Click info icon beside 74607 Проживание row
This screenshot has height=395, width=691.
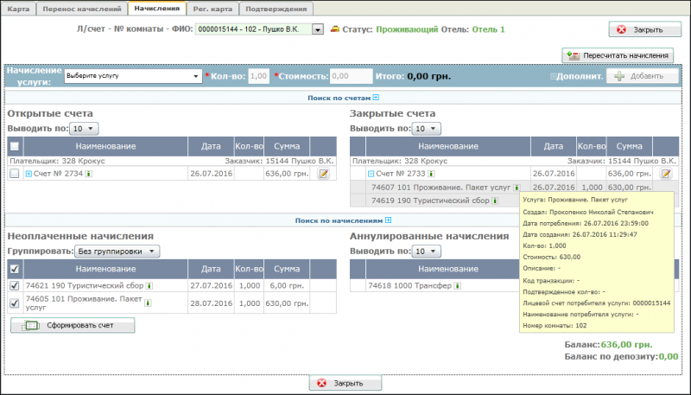(517, 187)
